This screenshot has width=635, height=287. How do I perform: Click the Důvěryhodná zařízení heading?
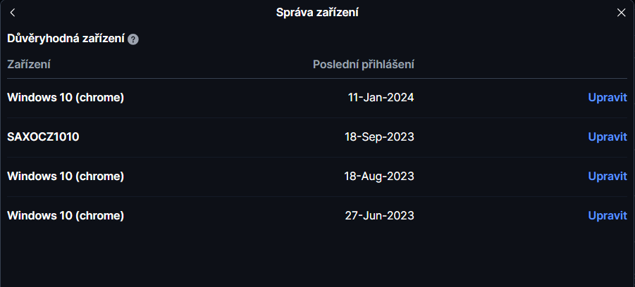pyautogui.click(x=66, y=39)
